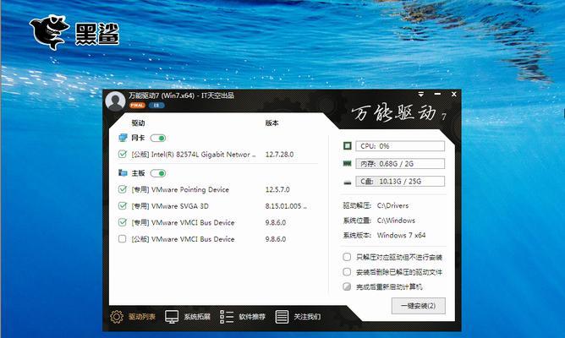Screen dimensions: 565x338
Task: Click version 12.5.7.0 of Pointing Device
Action: coord(277,189)
